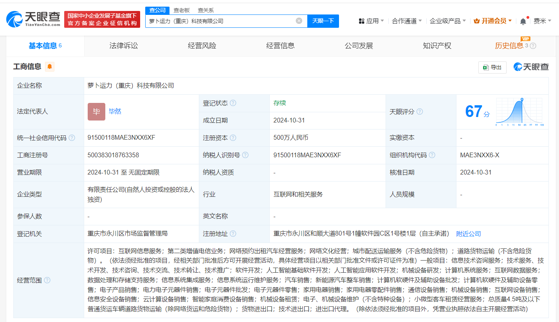Click the TianYanCha logo in header

tap(33, 19)
